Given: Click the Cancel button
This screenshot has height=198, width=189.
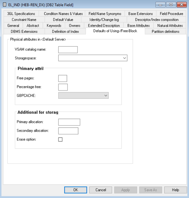Looking at the screenshot, I should 101,190.
